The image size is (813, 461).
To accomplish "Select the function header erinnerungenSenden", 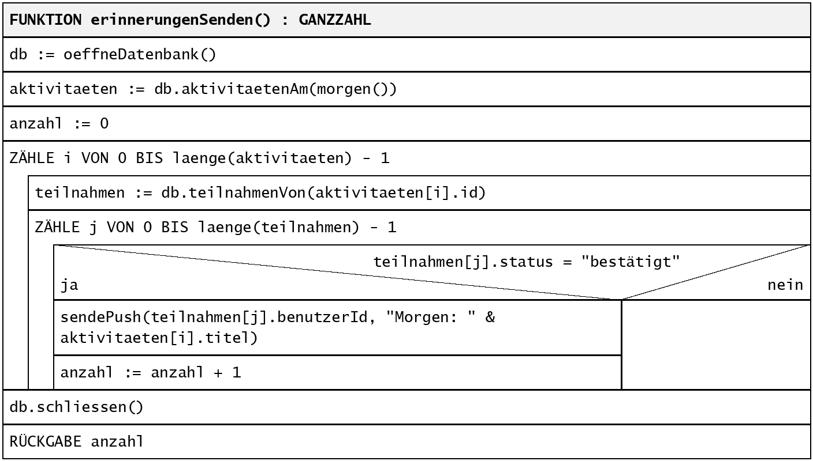I will [406, 20].
